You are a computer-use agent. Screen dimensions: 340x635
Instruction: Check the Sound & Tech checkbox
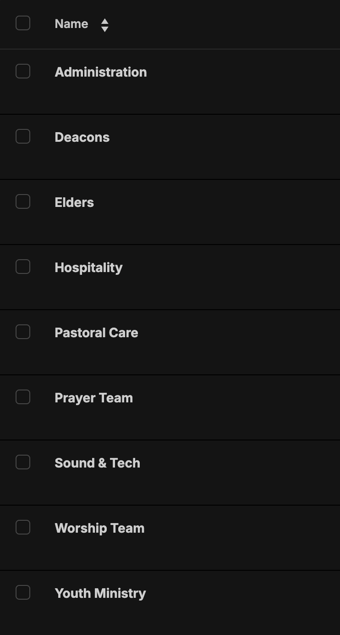(x=23, y=462)
